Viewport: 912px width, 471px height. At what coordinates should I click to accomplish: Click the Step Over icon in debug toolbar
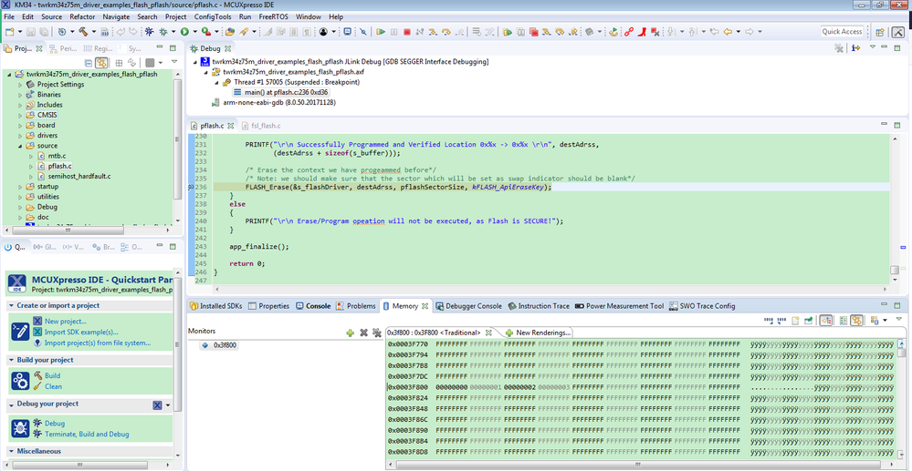pyautogui.click(x=446, y=31)
